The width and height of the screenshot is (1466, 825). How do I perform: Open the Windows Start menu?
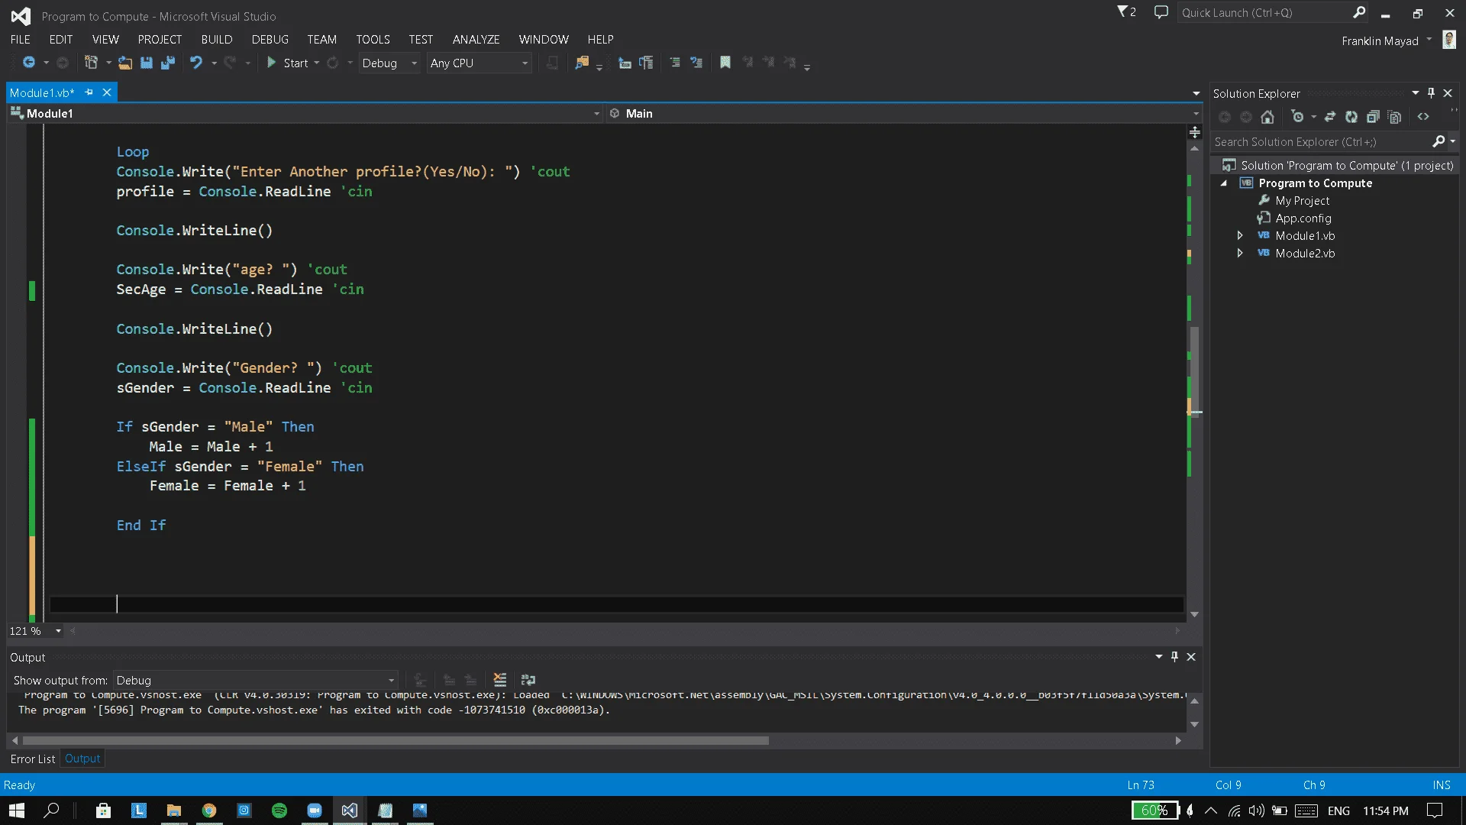pyautogui.click(x=17, y=810)
